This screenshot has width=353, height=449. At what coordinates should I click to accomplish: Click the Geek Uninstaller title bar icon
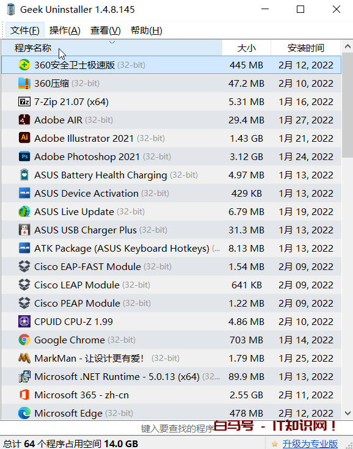(11, 9)
